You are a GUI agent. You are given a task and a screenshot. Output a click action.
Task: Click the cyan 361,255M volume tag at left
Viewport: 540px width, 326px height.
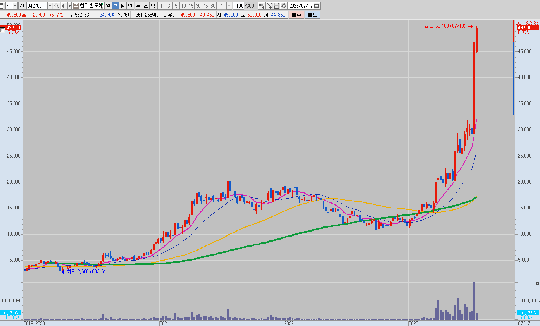click(10, 312)
